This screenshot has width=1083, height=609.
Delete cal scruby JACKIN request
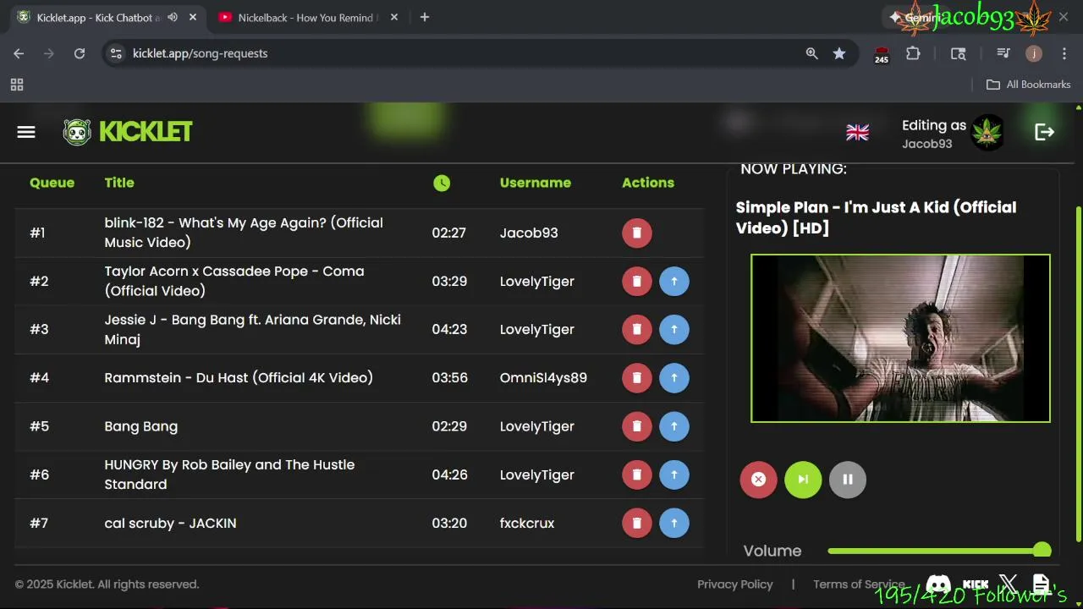pyautogui.click(x=637, y=523)
